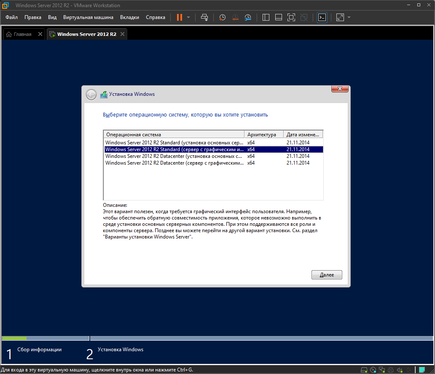Click the home icon on the Главная tab
The width and height of the screenshot is (435, 374).
[x=9, y=34]
